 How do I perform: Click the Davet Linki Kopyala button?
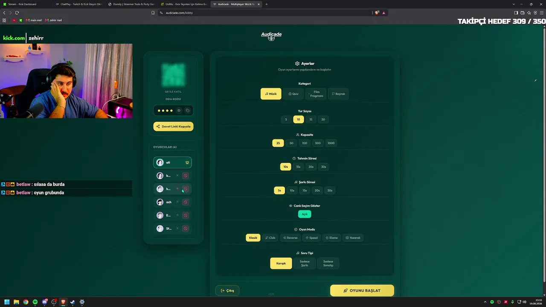tap(173, 127)
